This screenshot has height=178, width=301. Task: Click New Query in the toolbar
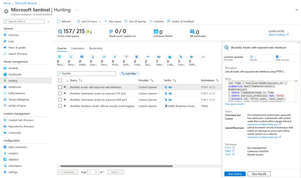(x=113, y=21)
